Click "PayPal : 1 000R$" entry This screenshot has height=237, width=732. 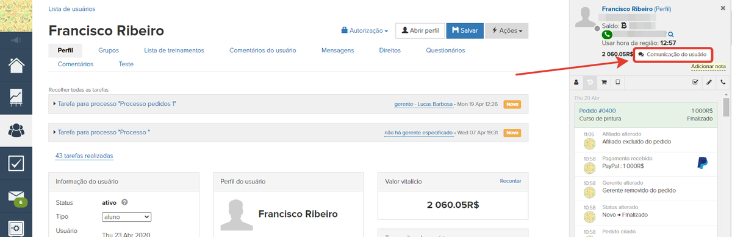[624, 166]
